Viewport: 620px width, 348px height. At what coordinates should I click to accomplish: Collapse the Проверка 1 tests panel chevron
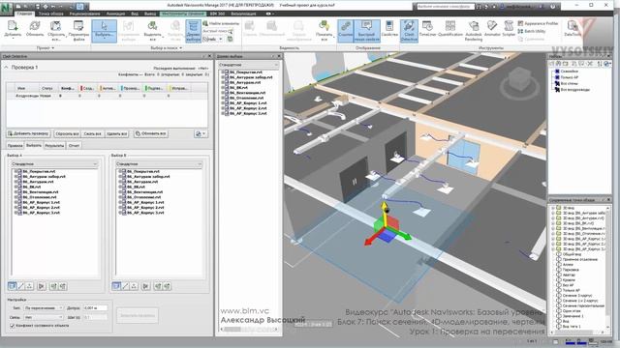[7, 68]
